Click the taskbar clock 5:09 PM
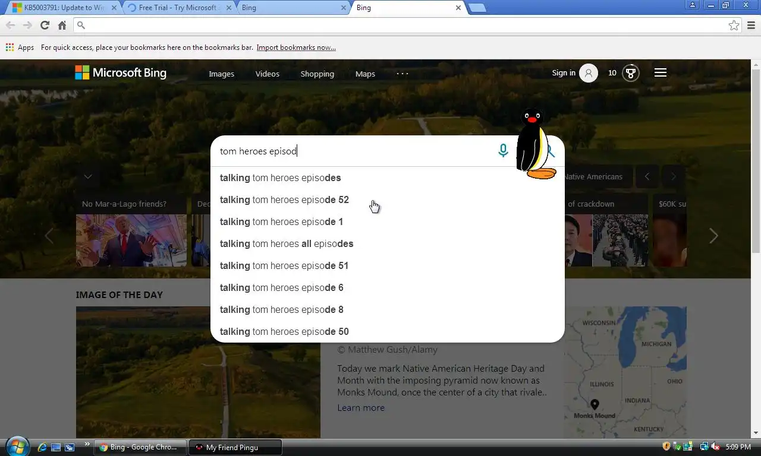Viewport: 761px width, 456px height. [738, 446]
